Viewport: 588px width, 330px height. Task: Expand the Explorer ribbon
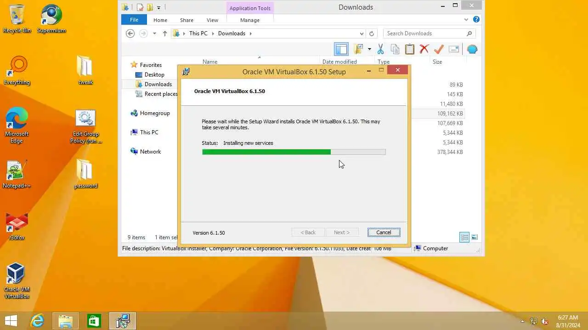click(466, 20)
